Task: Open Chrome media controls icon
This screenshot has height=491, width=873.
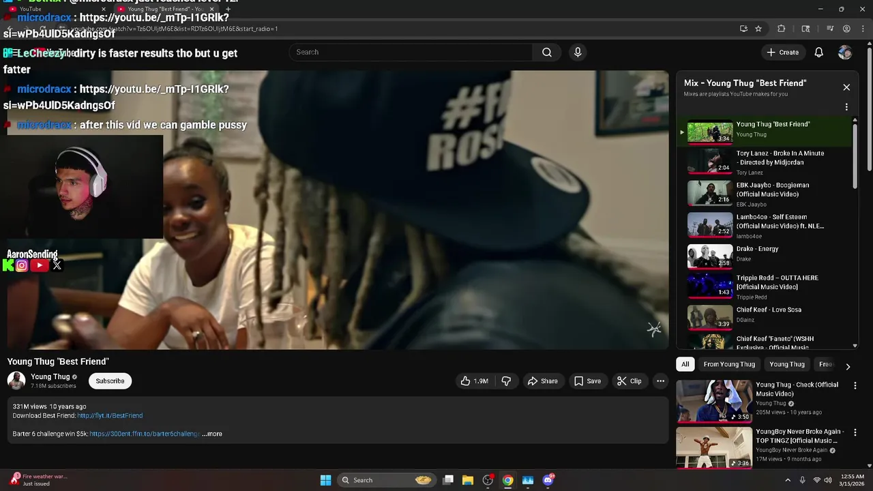Action: coord(830,29)
